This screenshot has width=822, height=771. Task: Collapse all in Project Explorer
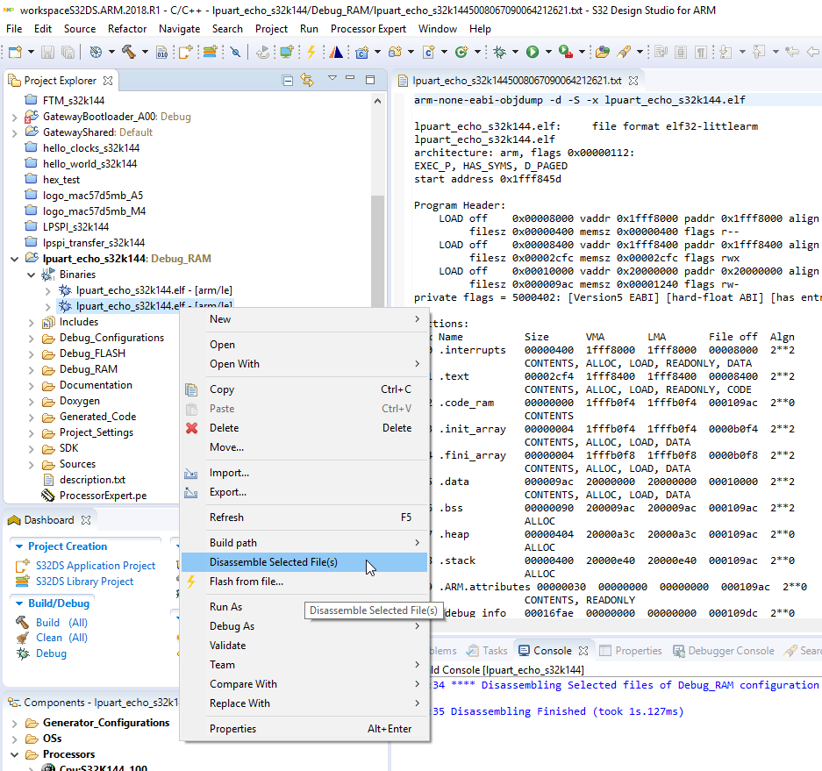[287, 81]
